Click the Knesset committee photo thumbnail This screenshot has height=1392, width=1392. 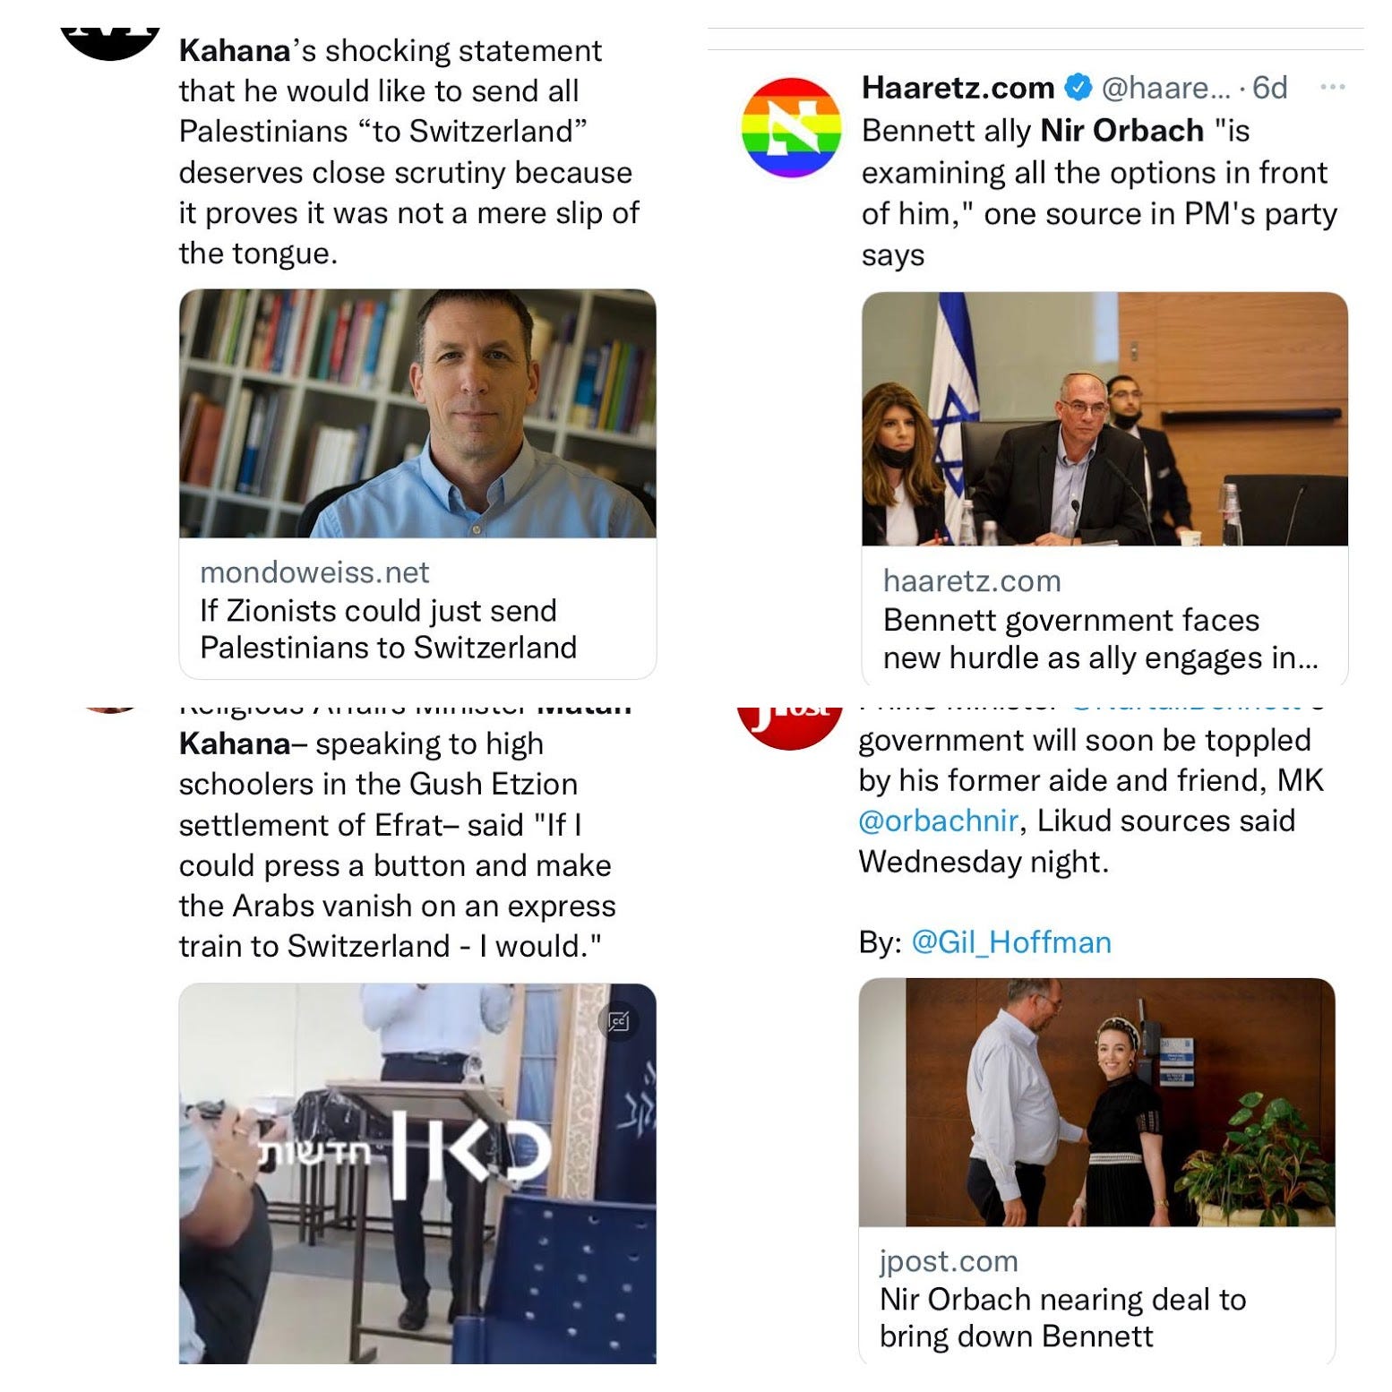coord(1104,418)
